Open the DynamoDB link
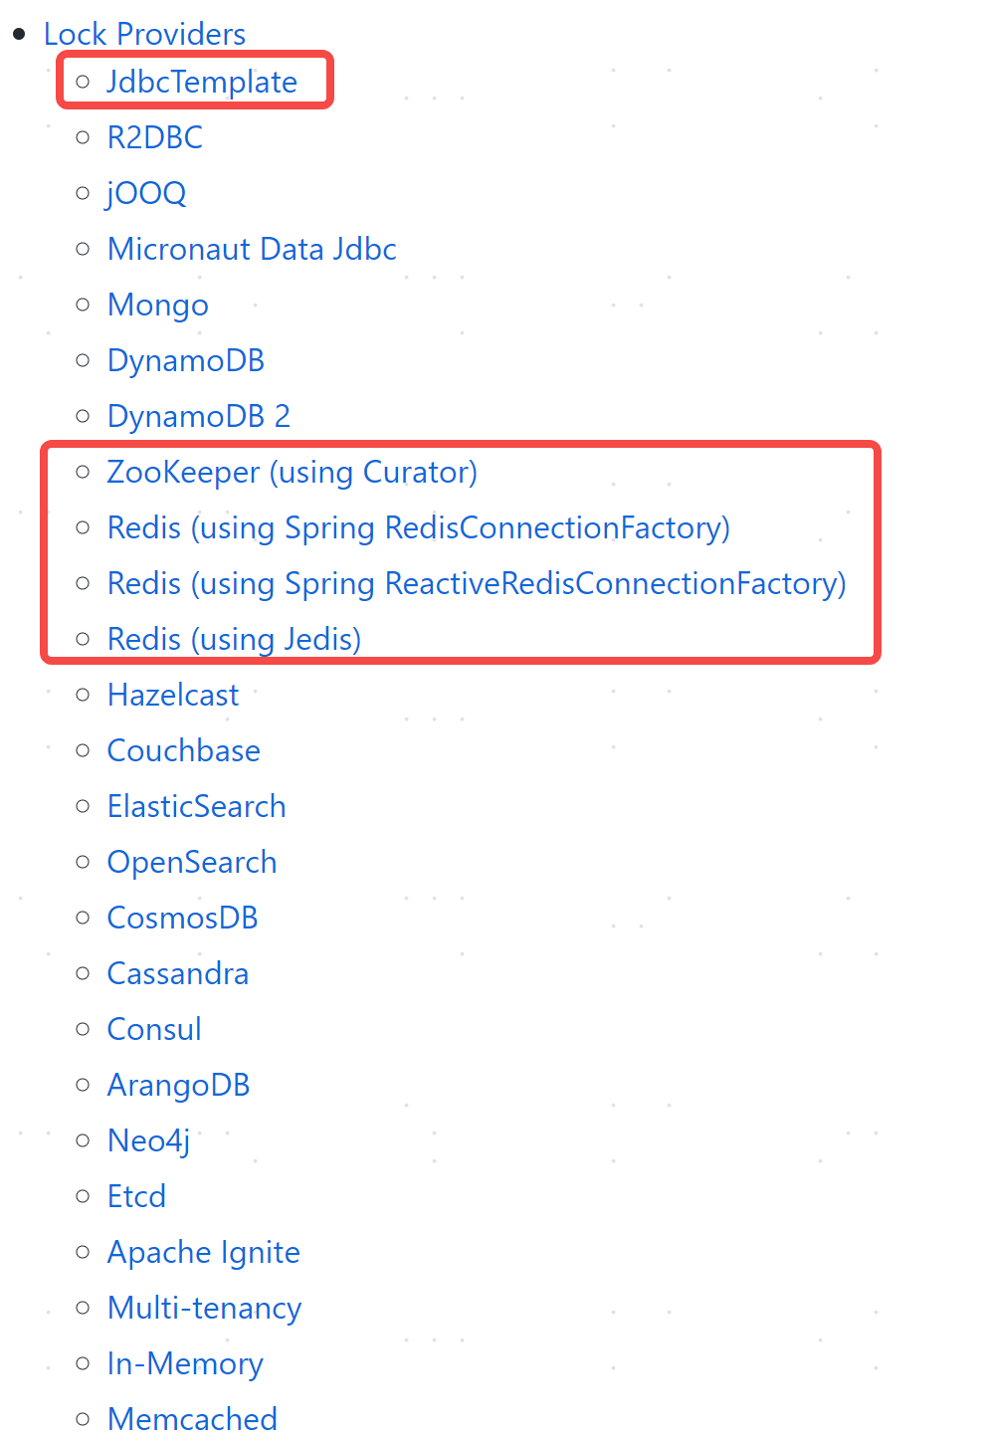Viewport: 985px width, 1441px height. 185,360
